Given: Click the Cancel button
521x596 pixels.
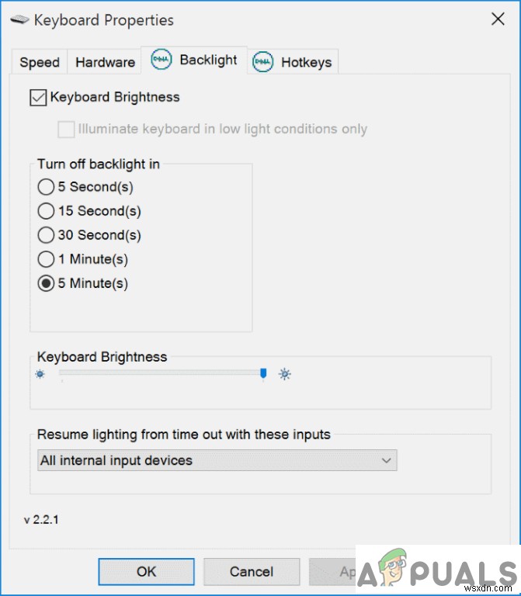Looking at the screenshot, I should [251, 572].
